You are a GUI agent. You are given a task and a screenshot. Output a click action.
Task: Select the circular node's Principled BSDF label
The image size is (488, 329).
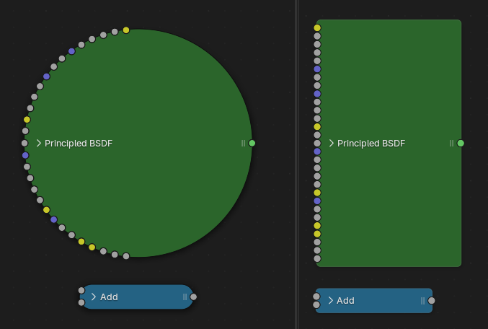(79, 144)
